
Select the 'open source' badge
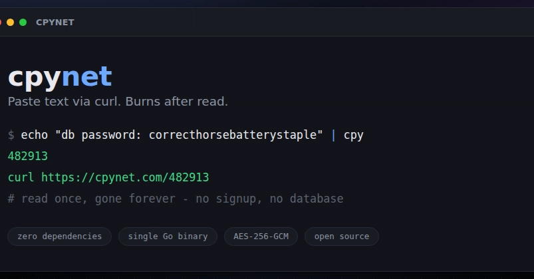point(342,236)
